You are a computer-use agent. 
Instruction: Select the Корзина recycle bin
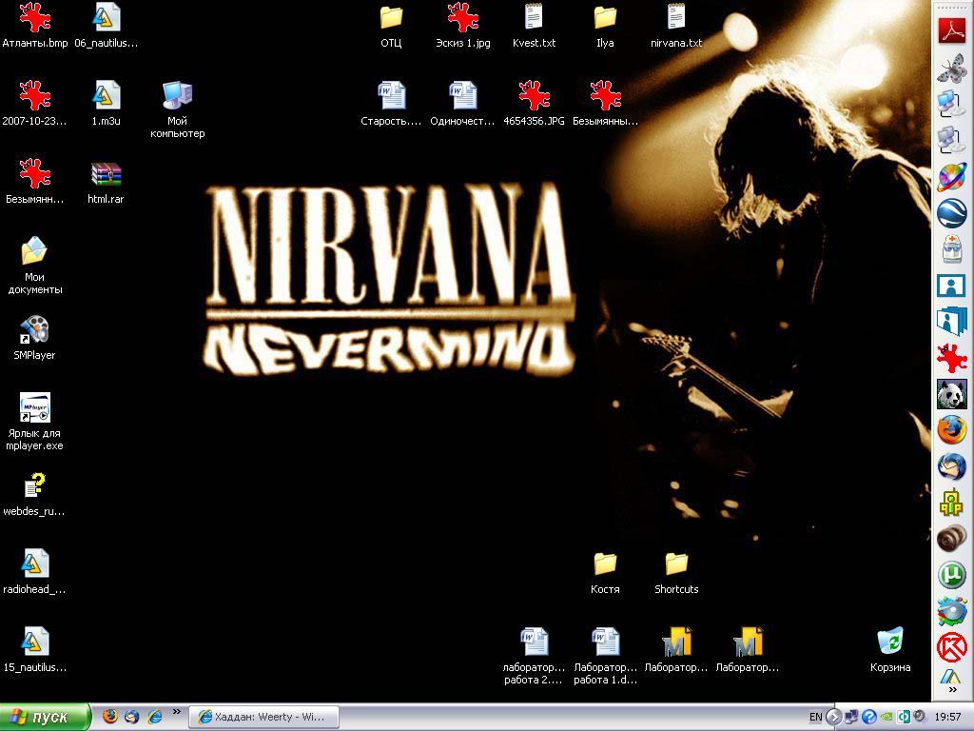click(890, 650)
